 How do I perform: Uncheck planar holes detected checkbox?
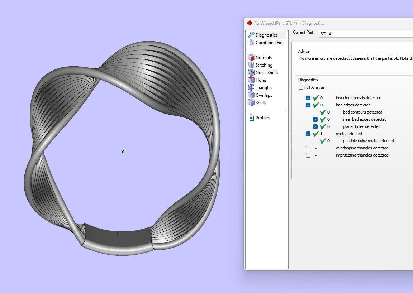tap(315, 127)
